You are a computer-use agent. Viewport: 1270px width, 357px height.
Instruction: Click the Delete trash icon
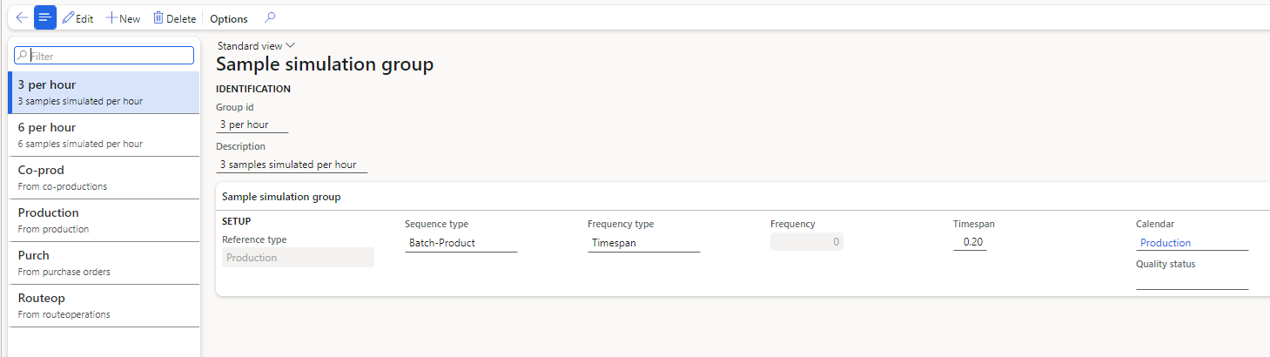coord(158,18)
